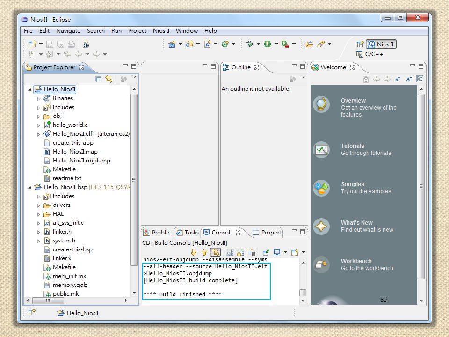
Task: Open Project Explorer view menu triangle
Action: [x=134, y=77]
